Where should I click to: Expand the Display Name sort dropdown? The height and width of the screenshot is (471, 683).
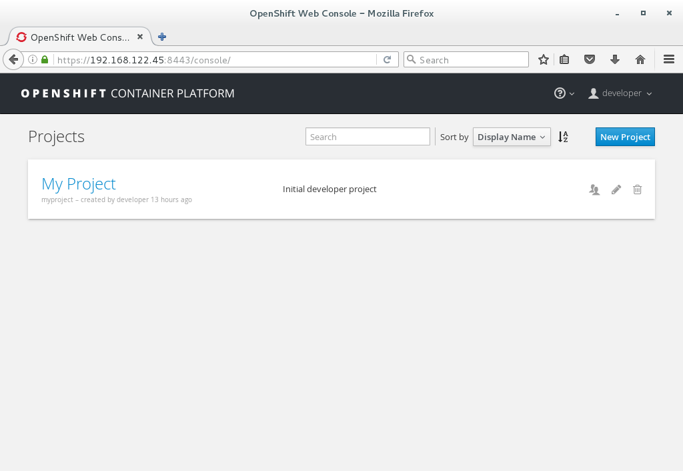tap(512, 137)
